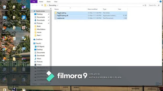Sort files by Date modified column
Image resolution: width=163 pixels, height=91 pixels.
pos(92,9)
